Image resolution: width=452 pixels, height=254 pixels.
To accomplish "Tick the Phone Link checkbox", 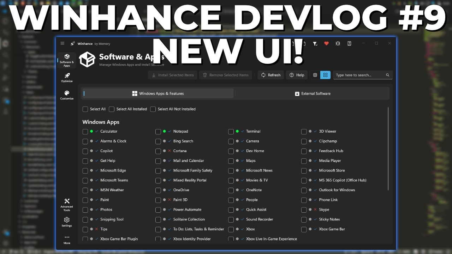I will (x=304, y=200).
